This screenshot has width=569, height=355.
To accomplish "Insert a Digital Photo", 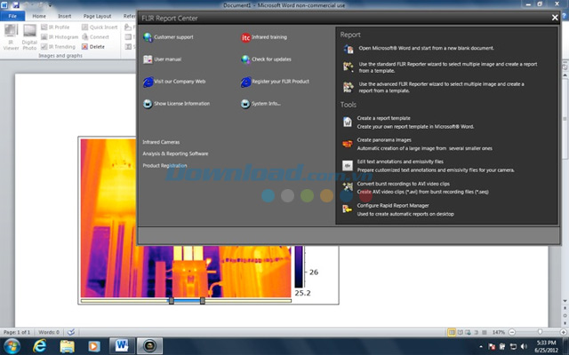I will (x=29, y=37).
